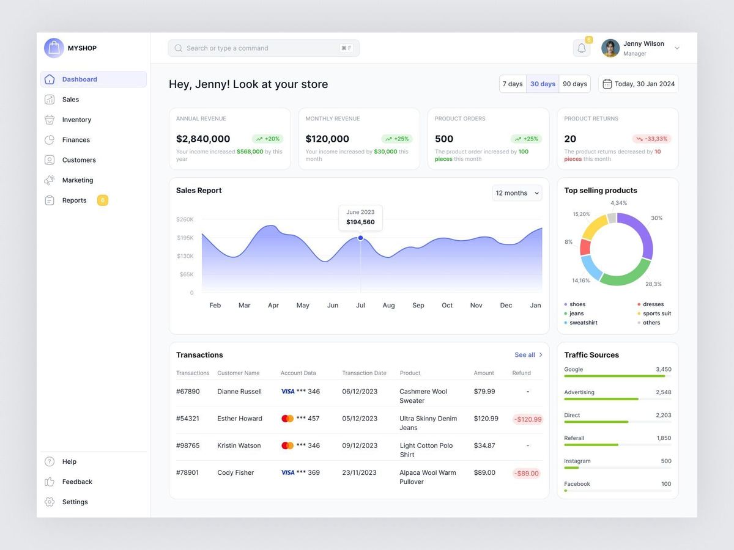Choose the 90 days range option
Screen dimensions: 734x550
[x=574, y=84]
